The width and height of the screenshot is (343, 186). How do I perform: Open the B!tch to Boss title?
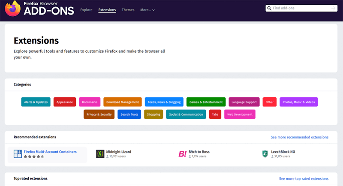[x=199, y=152]
